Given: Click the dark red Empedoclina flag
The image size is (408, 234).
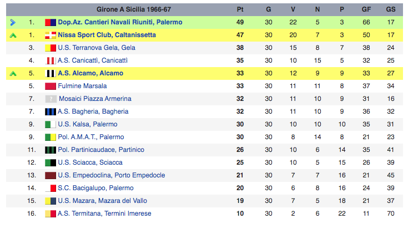Looking at the screenshot, I should coord(51,175).
